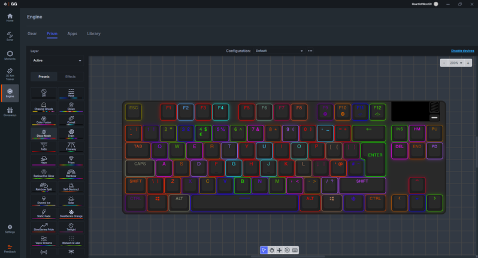Open the Layer dropdown showing Active
Screen dimensions: 478x258
click(57, 60)
